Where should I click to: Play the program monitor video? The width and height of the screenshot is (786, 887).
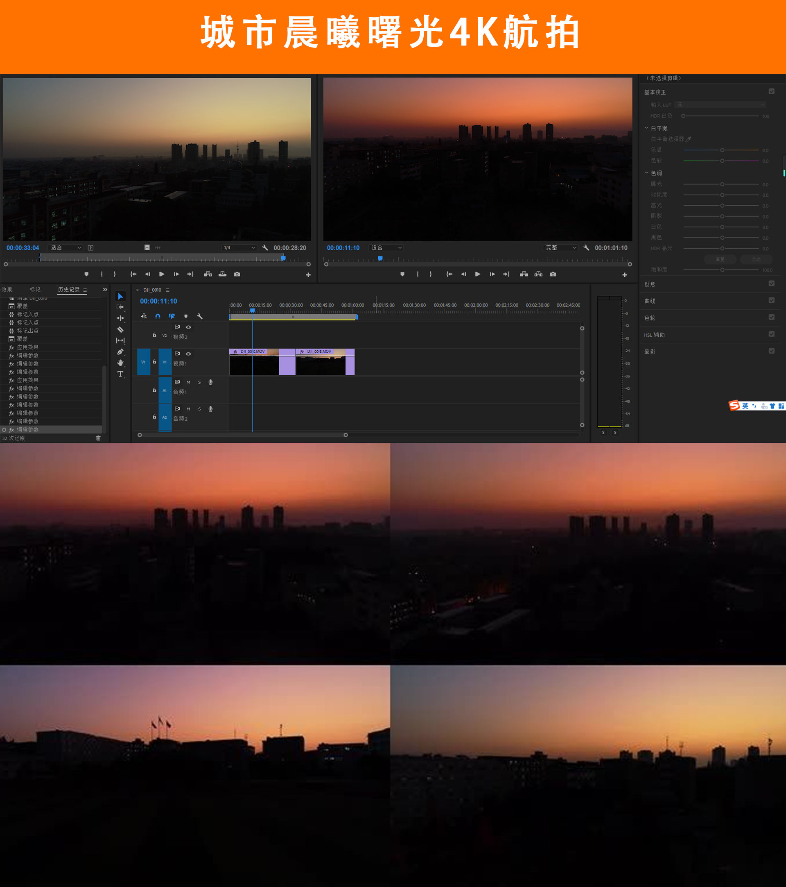(x=477, y=274)
